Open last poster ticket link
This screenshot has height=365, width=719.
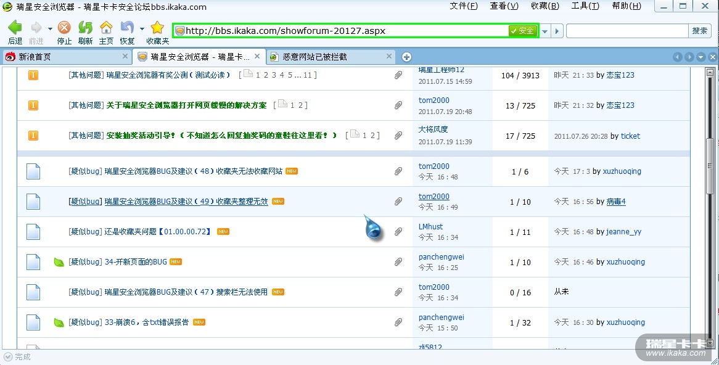(x=630, y=136)
